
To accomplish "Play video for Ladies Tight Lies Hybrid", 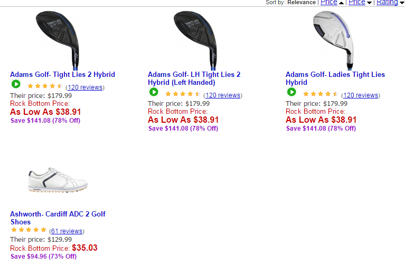I will coord(291,92).
